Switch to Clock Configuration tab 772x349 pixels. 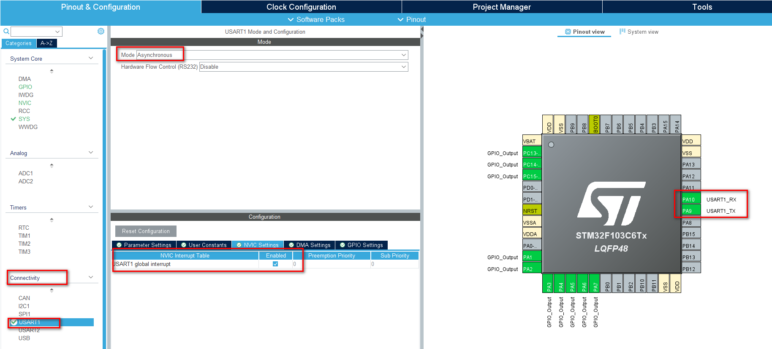click(x=301, y=7)
